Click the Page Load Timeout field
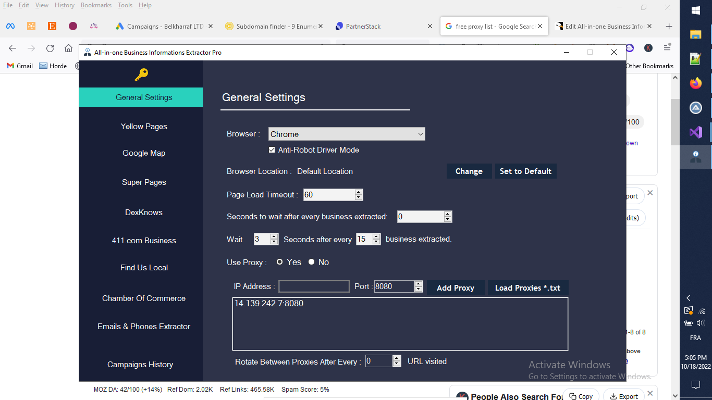The height and width of the screenshot is (400, 712). (329, 195)
